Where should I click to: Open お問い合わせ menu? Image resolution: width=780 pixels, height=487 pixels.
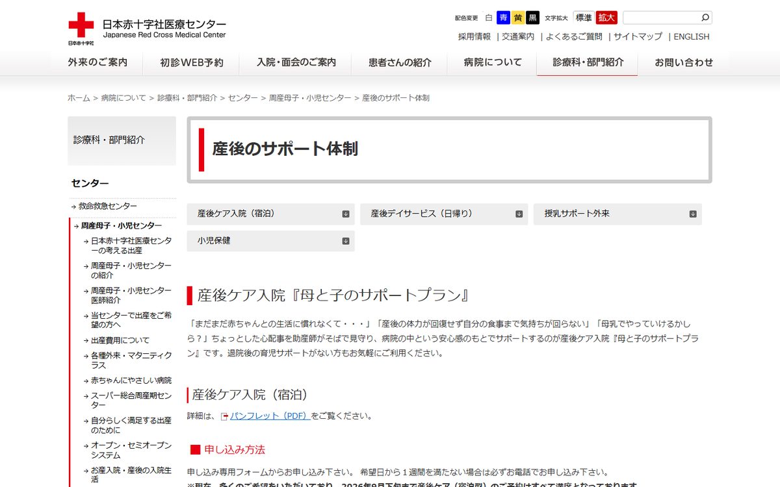(x=684, y=62)
